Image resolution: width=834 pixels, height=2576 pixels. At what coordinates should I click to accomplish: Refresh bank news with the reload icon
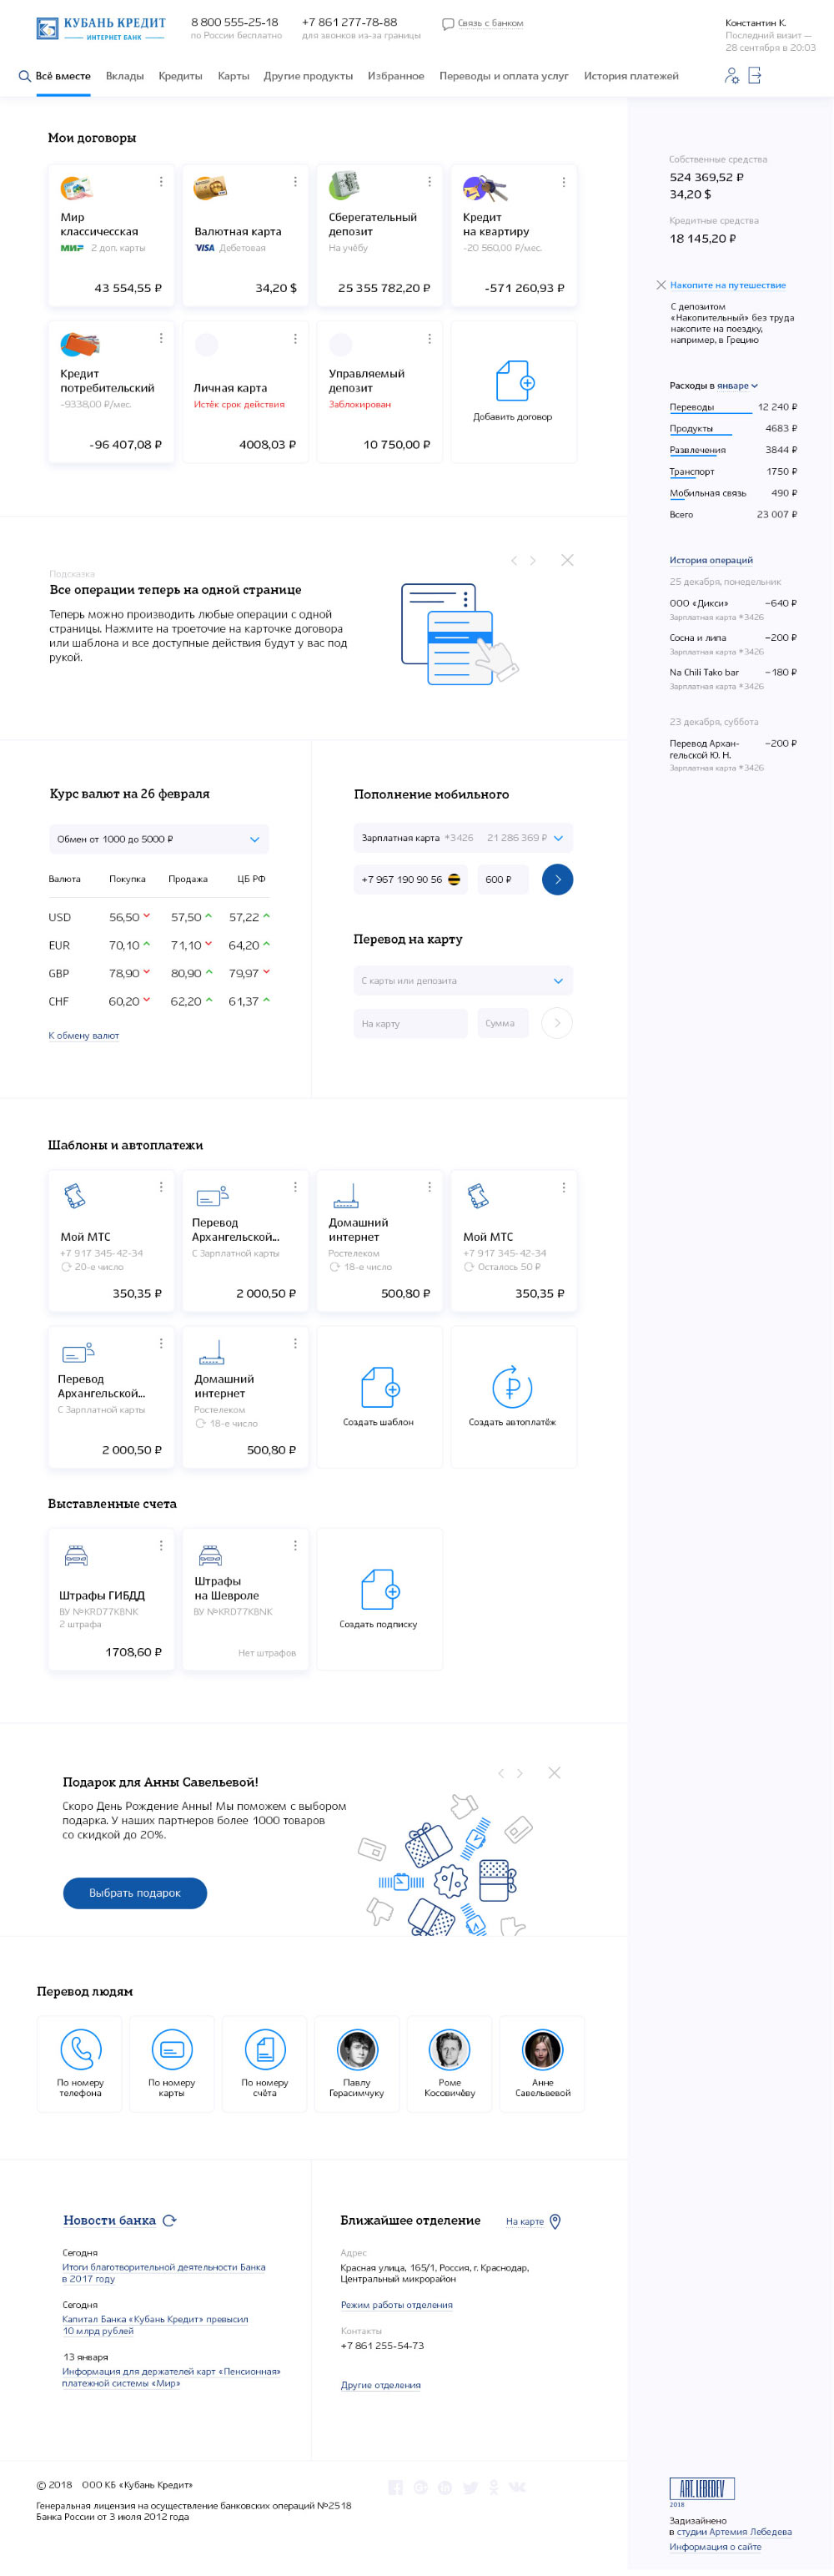(170, 2220)
